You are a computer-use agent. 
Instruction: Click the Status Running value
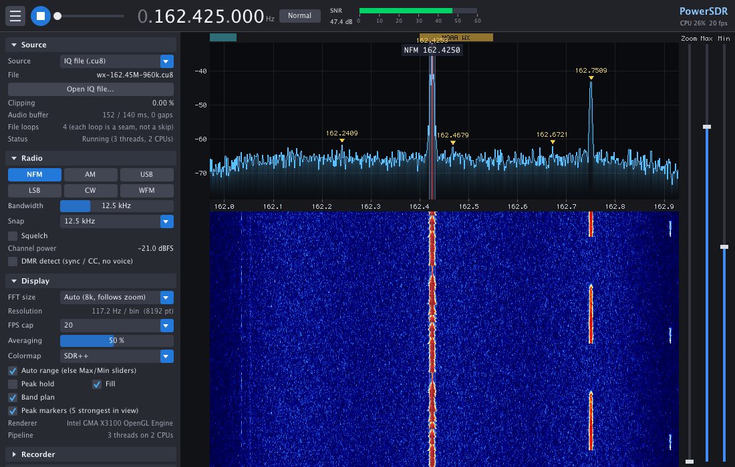tap(128, 139)
